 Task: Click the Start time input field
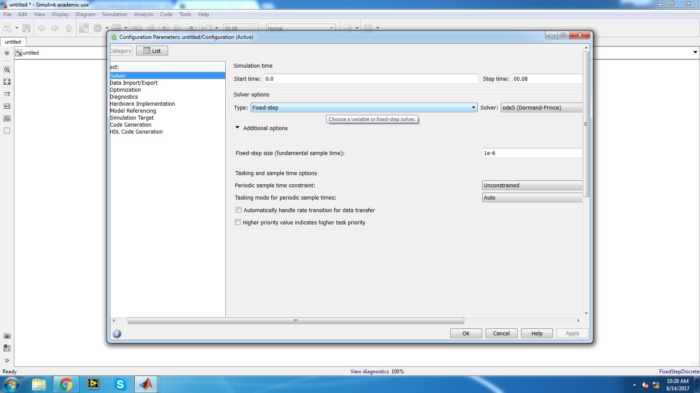[371, 79]
